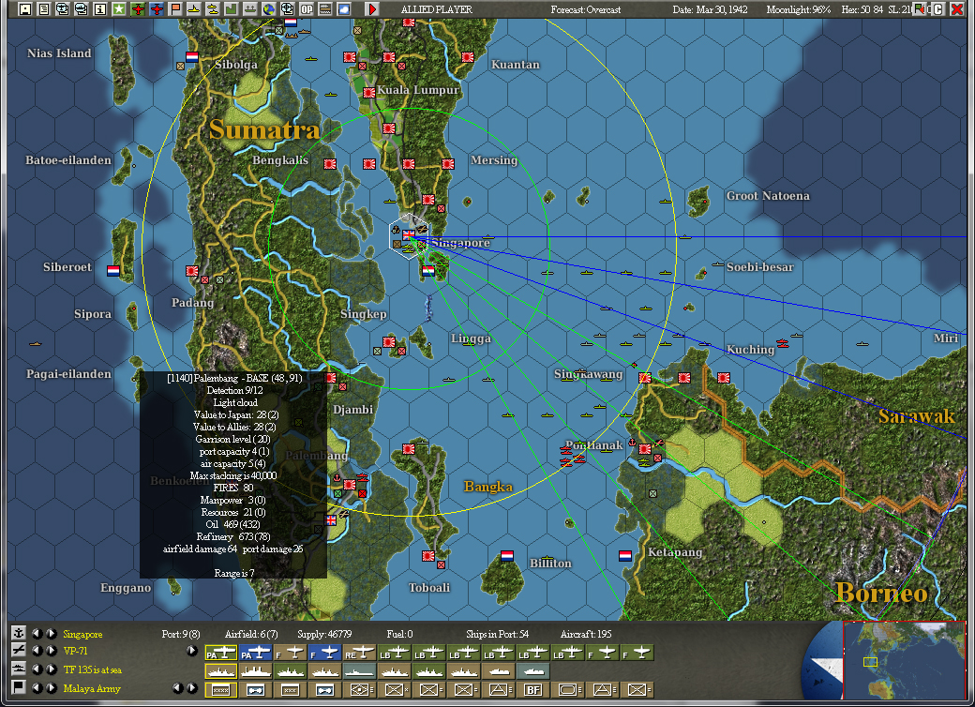Select the yellow-outlined XXXX army unit icon

point(221,689)
